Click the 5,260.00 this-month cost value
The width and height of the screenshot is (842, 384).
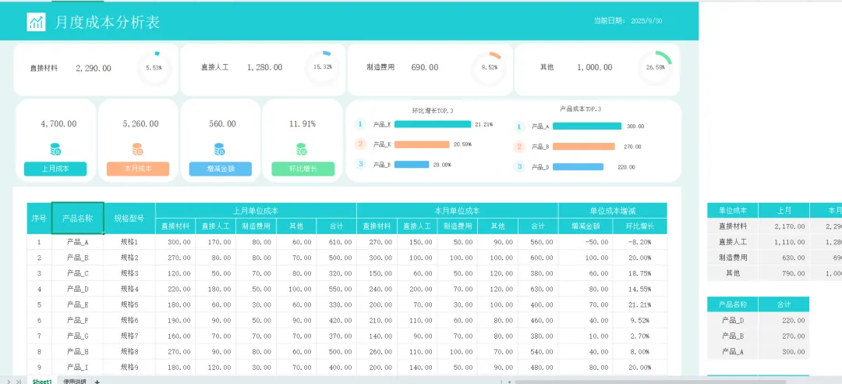[140, 123]
